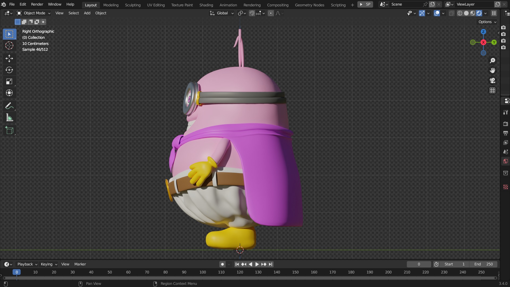
Task: Open the Add menu in viewport header
Action: coord(87,13)
